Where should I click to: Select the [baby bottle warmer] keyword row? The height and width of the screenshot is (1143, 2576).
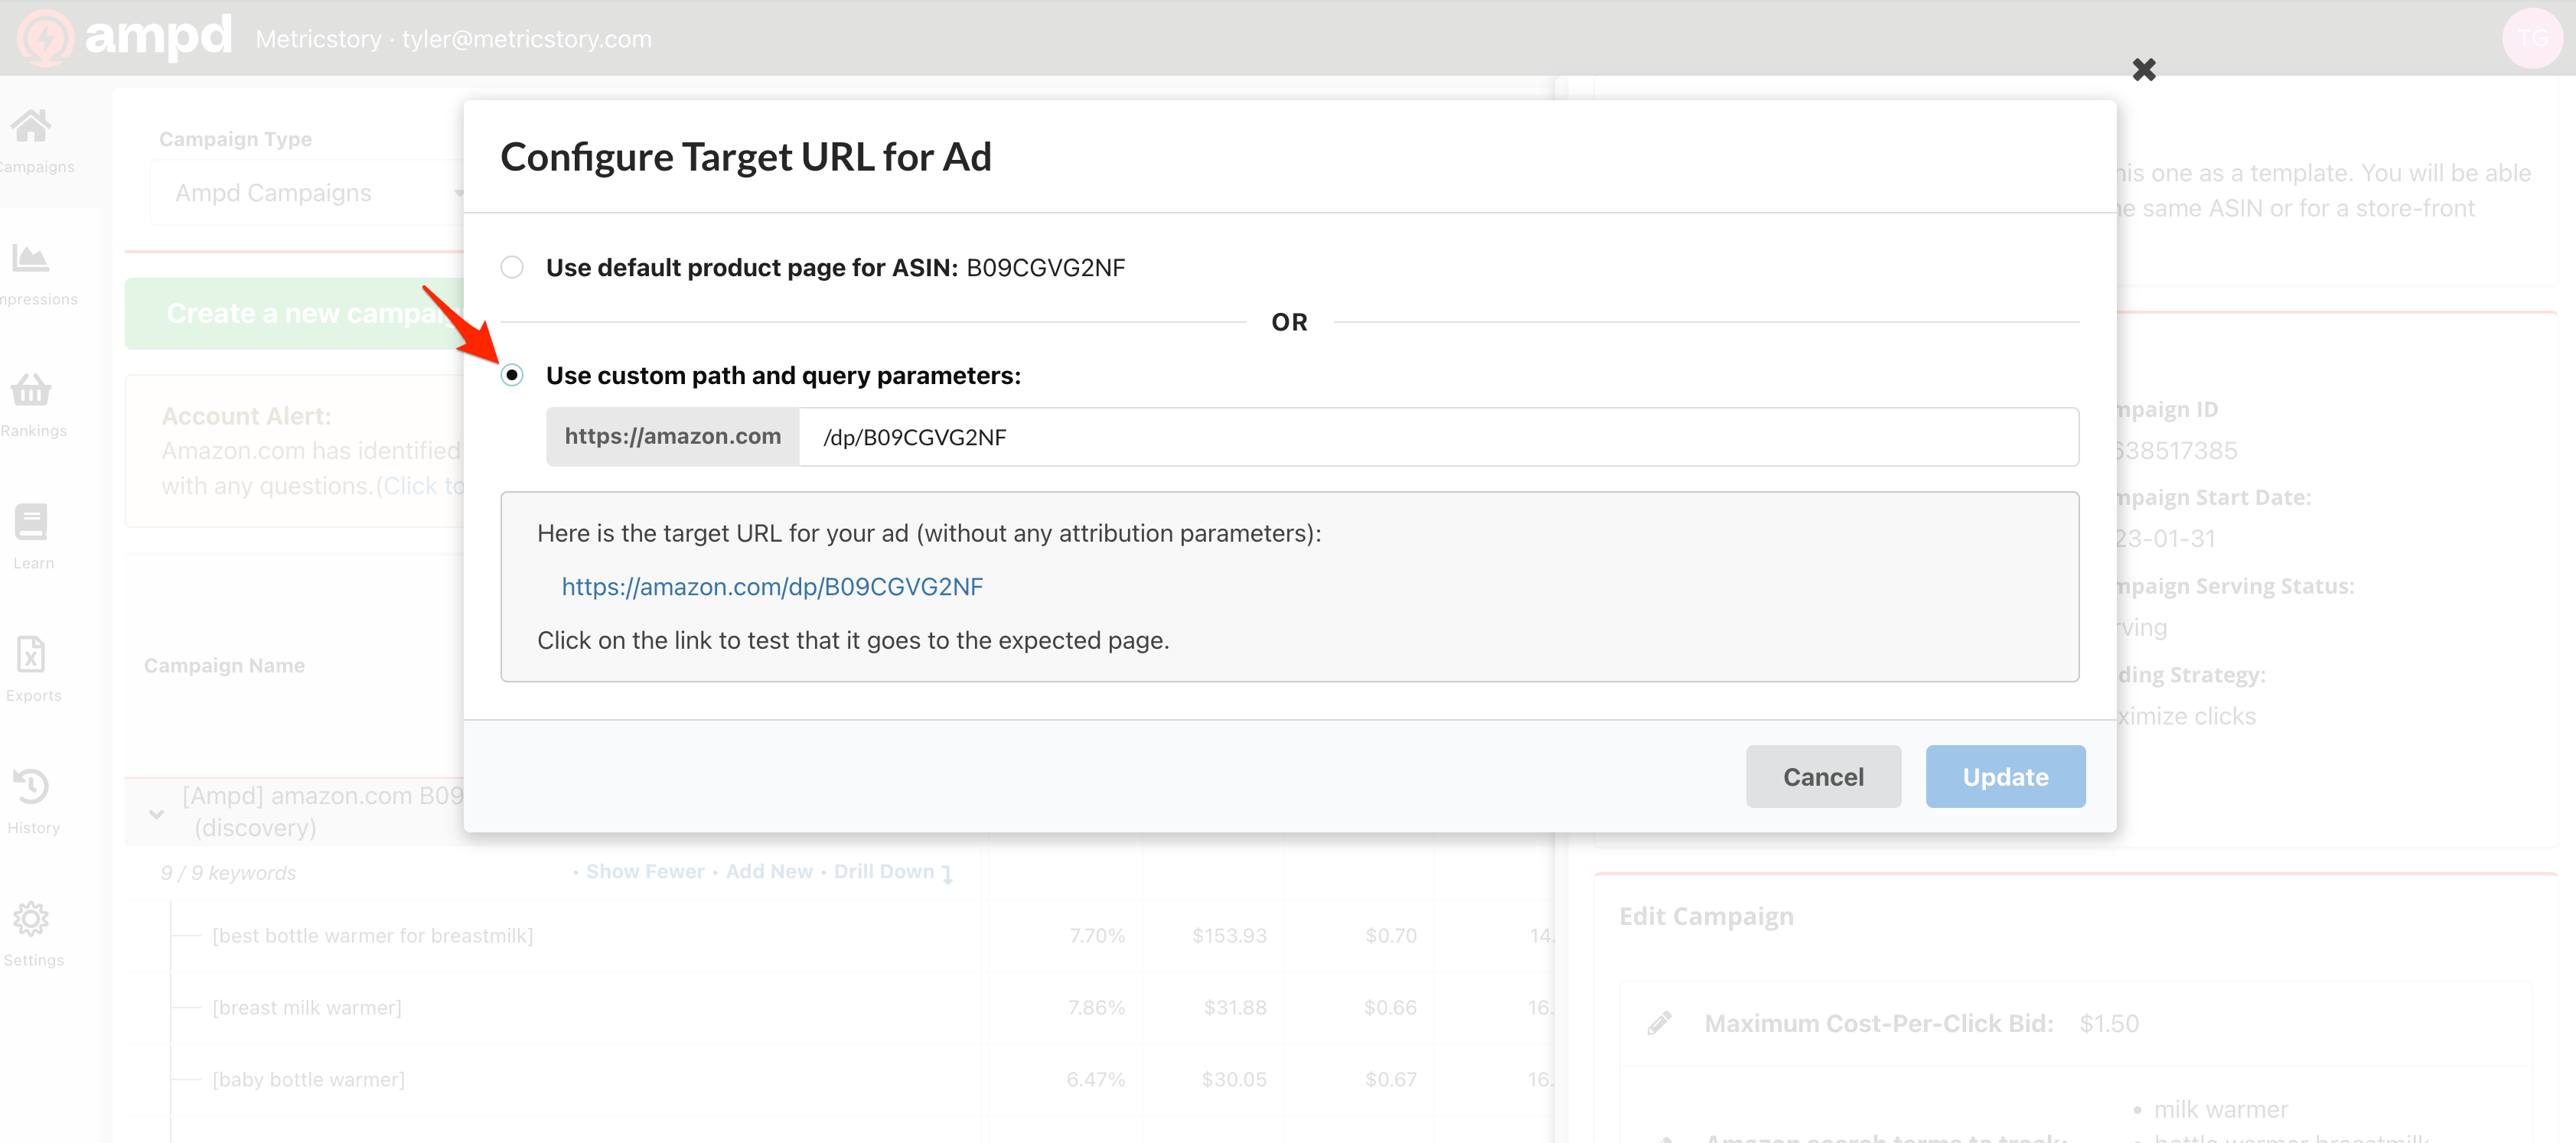pyautogui.click(x=308, y=1079)
